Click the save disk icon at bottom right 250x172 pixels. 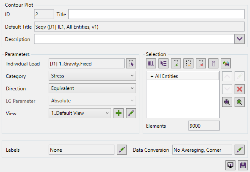[x=243, y=165]
